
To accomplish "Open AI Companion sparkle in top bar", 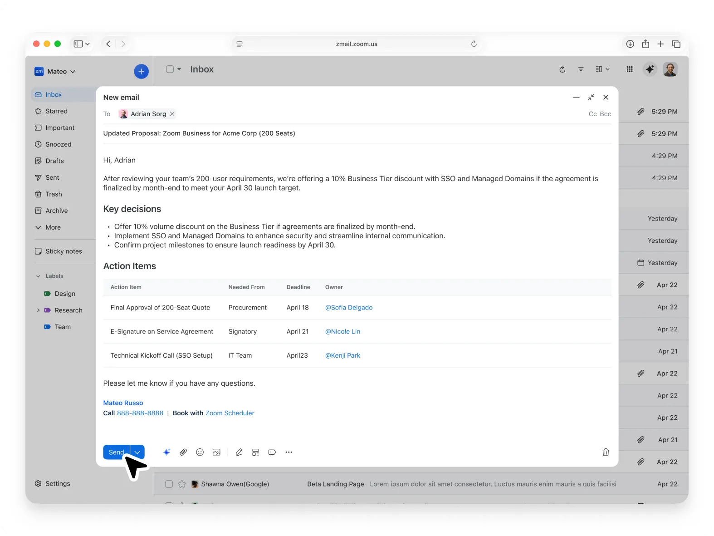I will (650, 69).
